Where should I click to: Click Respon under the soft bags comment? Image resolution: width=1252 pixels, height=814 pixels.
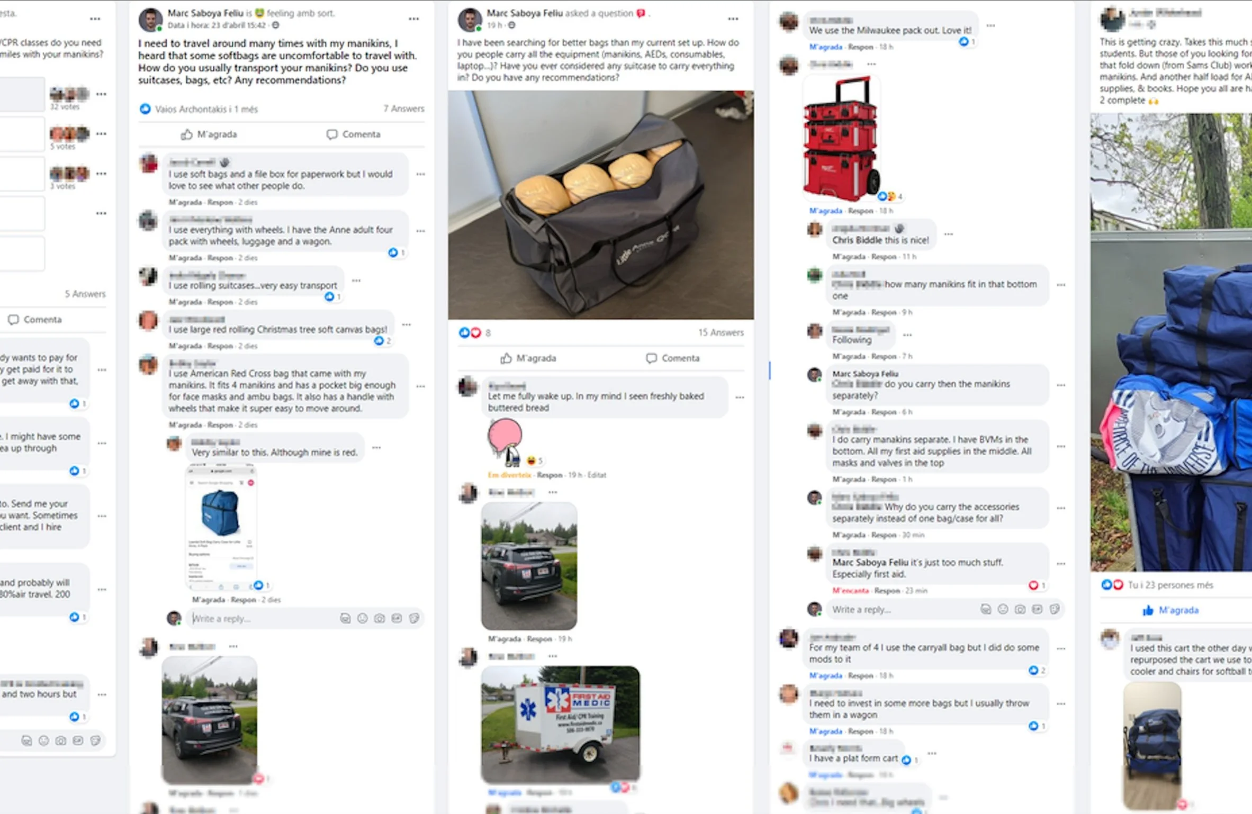(x=220, y=202)
